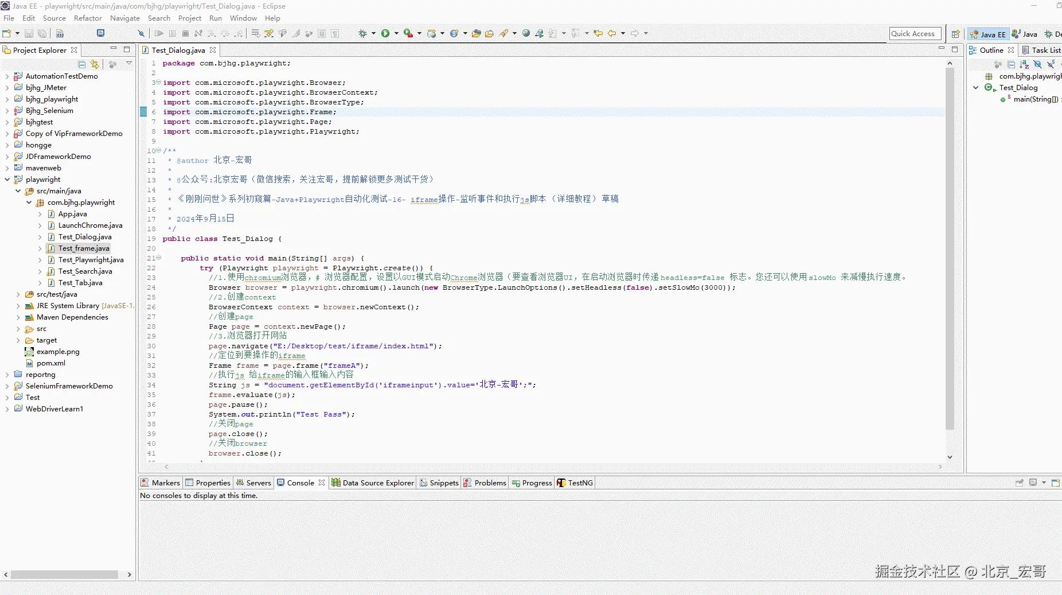The image size is (1062, 595).
Task: Click the Search pen toolbar icon
Action: point(503,33)
